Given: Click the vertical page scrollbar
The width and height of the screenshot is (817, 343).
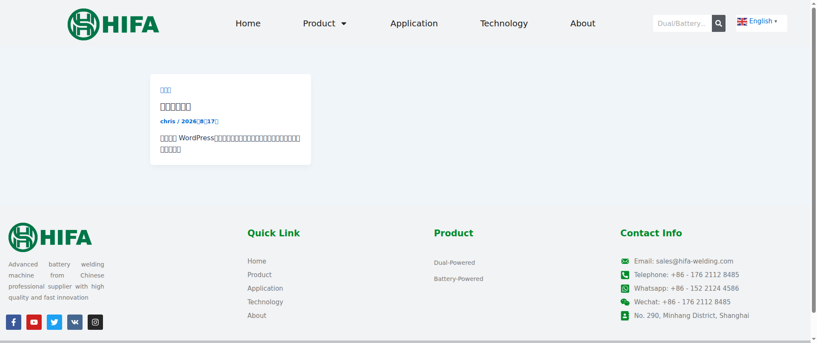Looking at the screenshot, I should [814, 159].
